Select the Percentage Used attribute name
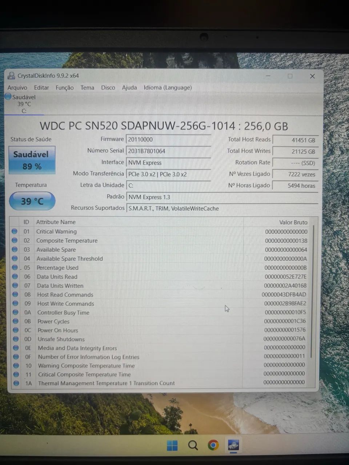Image resolution: width=349 pixels, height=465 pixels. (57, 268)
